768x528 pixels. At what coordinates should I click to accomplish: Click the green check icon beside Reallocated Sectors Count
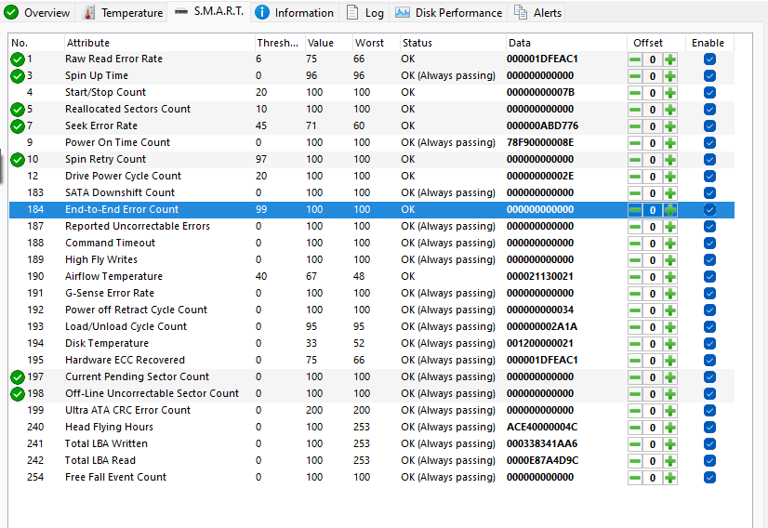18,110
